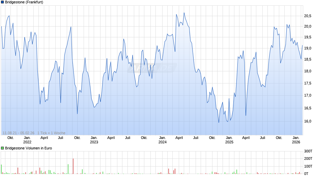Click the 19,5 price axis label
The width and height of the screenshot is (317, 177).
click(x=308, y=37)
